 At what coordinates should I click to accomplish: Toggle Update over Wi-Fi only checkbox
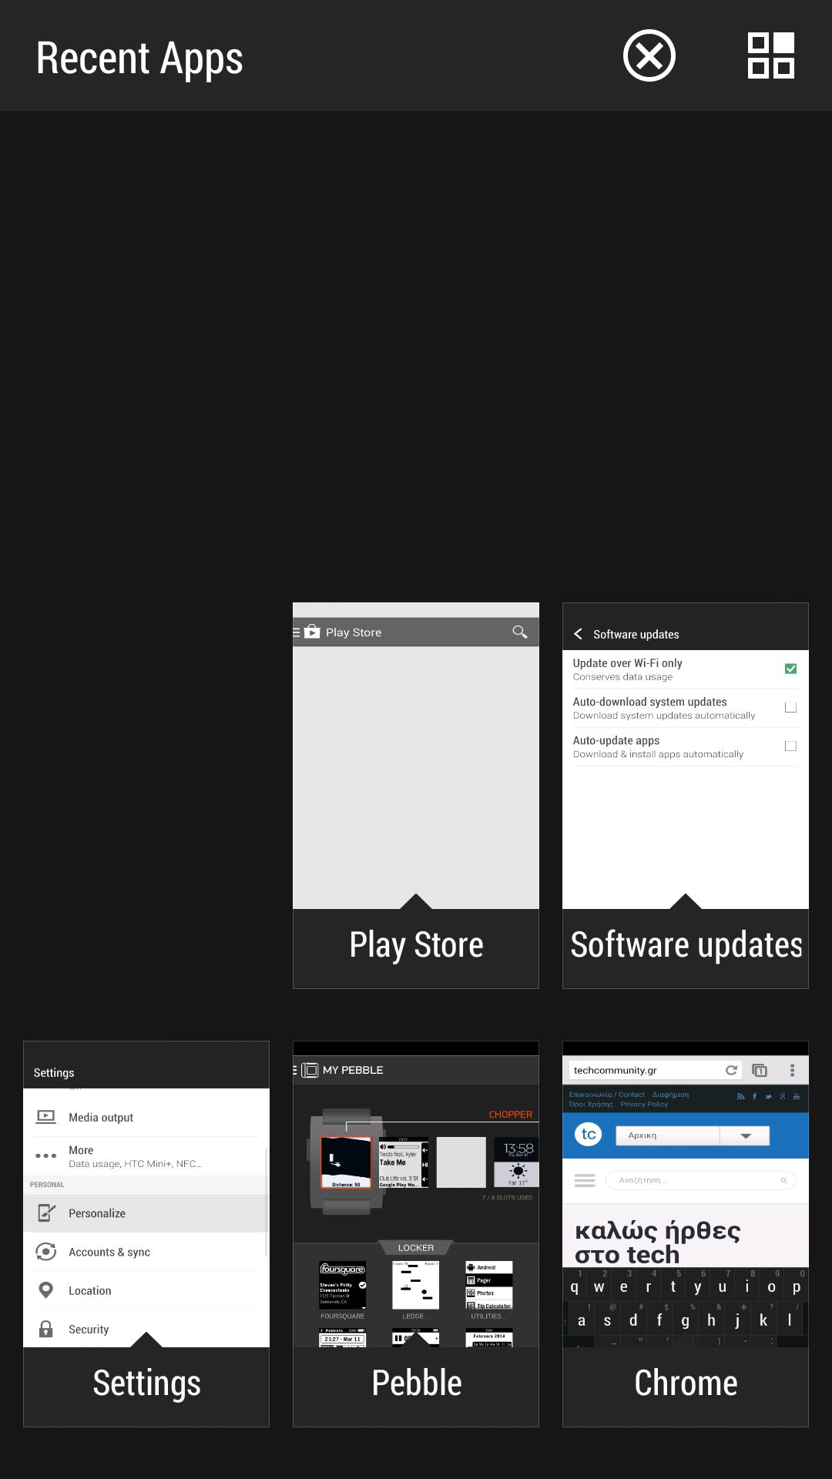[x=790, y=669]
